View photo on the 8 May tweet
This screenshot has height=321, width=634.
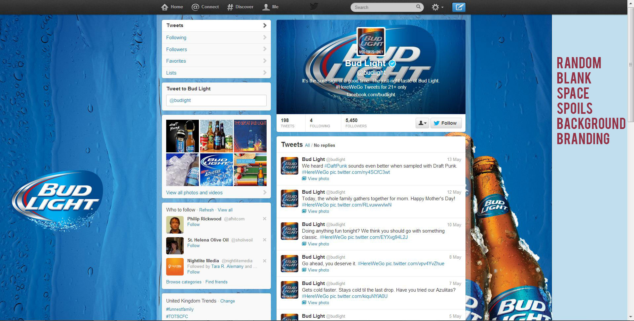[x=316, y=270]
